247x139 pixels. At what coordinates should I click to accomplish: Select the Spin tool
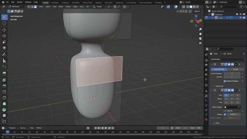pos(4,110)
